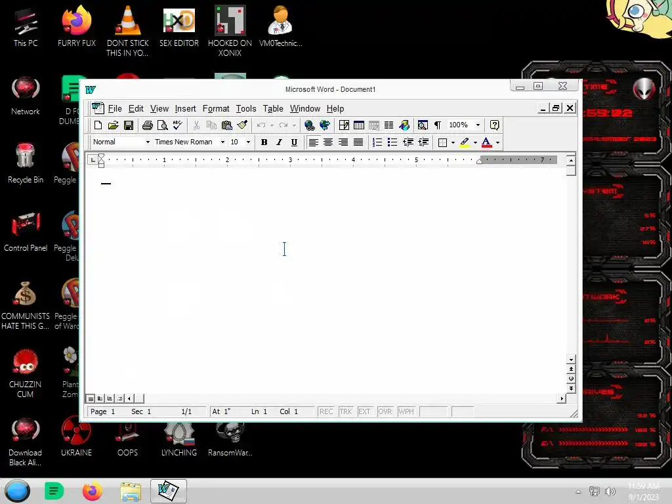Viewport: 672px width, 504px height.
Task: Toggle TRK track changes in status bar
Action: click(345, 411)
